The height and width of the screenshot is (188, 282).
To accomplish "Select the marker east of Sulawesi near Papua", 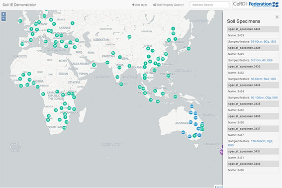I will coord(176,96).
